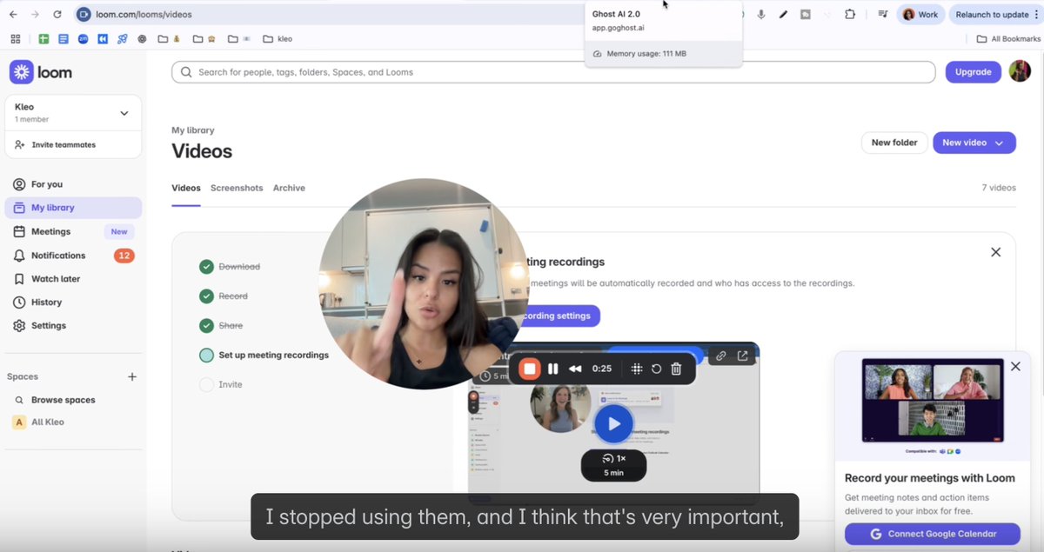Screen dimensions: 1044x552
Task: Open the apps grid in the bookmarks bar
Action: point(15,39)
